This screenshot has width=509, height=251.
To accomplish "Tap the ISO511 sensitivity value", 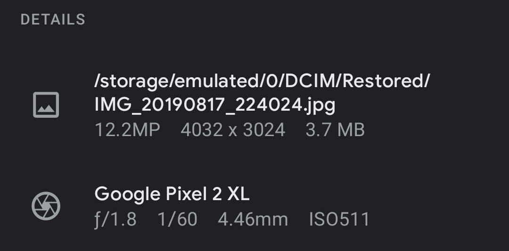I will [339, 219].
